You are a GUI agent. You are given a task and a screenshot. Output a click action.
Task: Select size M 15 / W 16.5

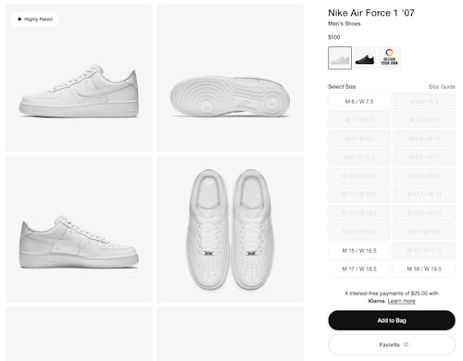click(x=359, y=250)
